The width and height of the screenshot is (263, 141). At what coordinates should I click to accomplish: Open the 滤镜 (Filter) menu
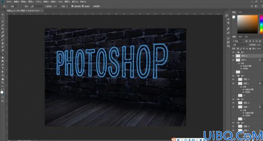click(53, 1)
